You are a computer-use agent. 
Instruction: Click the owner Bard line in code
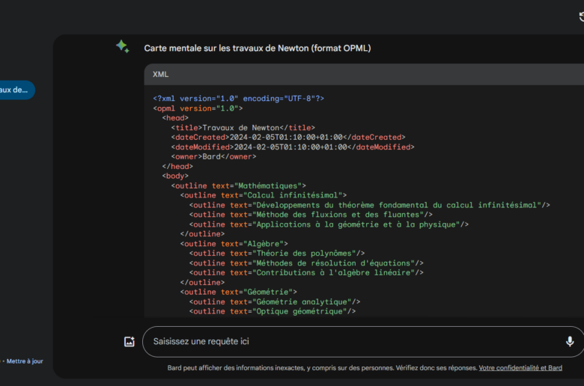tap(213, 156)
